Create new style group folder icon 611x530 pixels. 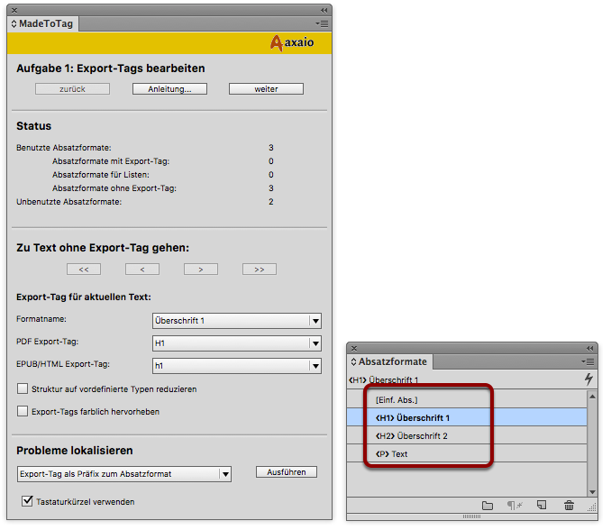click(488, 506)
